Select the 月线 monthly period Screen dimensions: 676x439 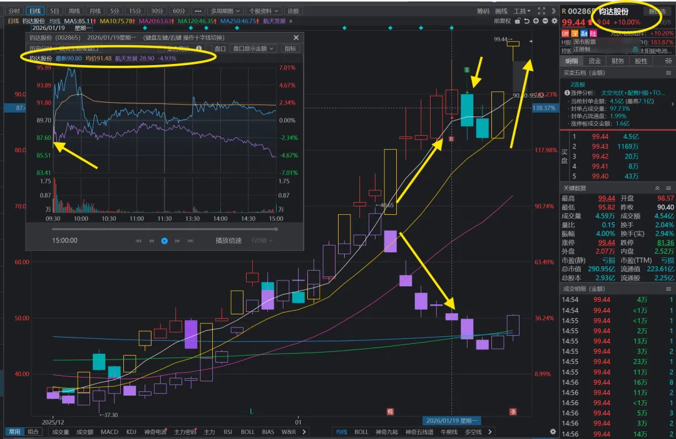point(95,11)
